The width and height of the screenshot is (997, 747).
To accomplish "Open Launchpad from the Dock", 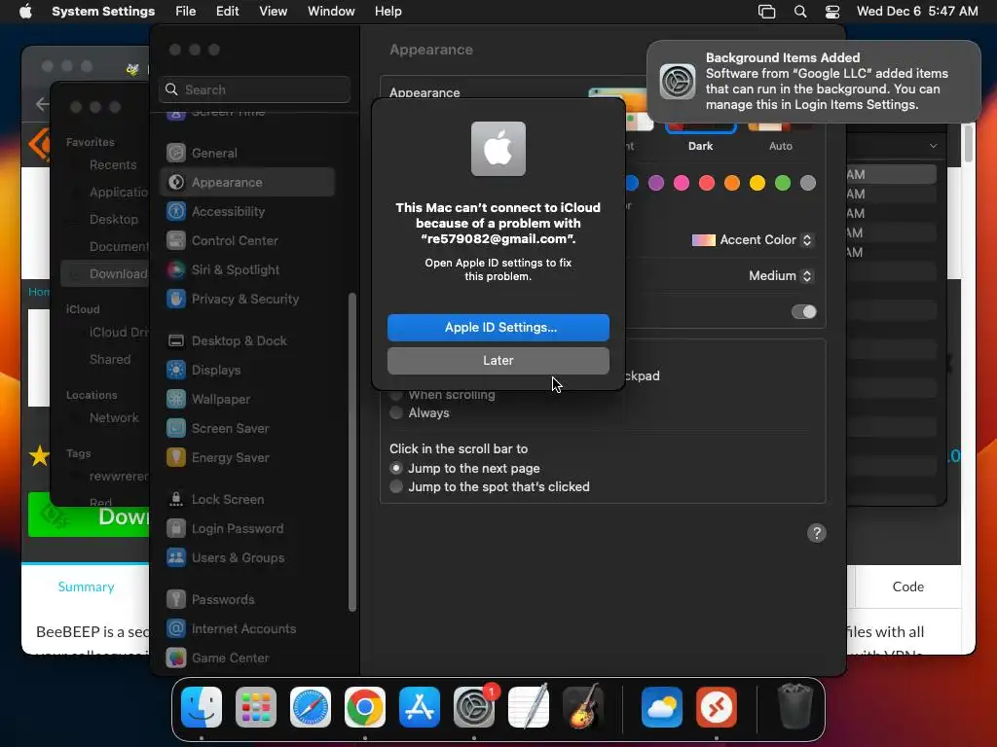I will pyautogui.click(x=256, y=707).
